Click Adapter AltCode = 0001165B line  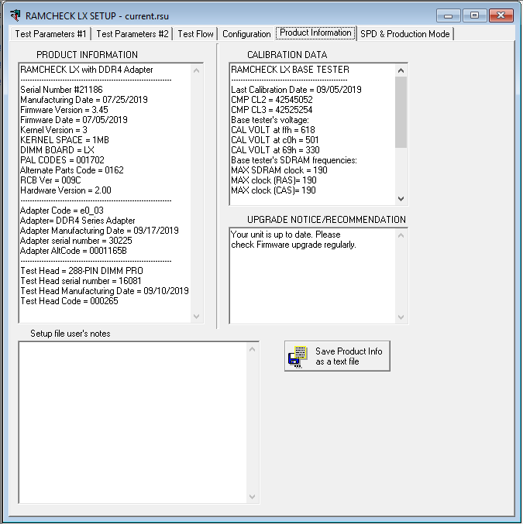pos(74,251)
